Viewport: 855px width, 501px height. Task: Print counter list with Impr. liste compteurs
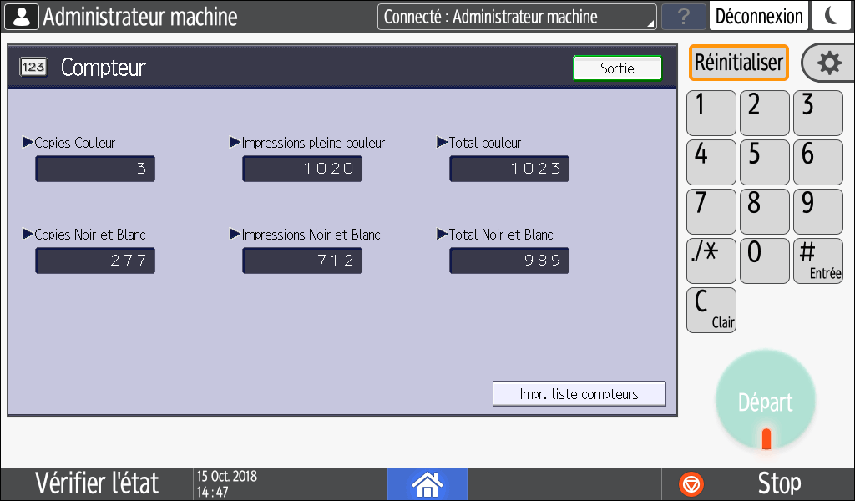point(579,394)
